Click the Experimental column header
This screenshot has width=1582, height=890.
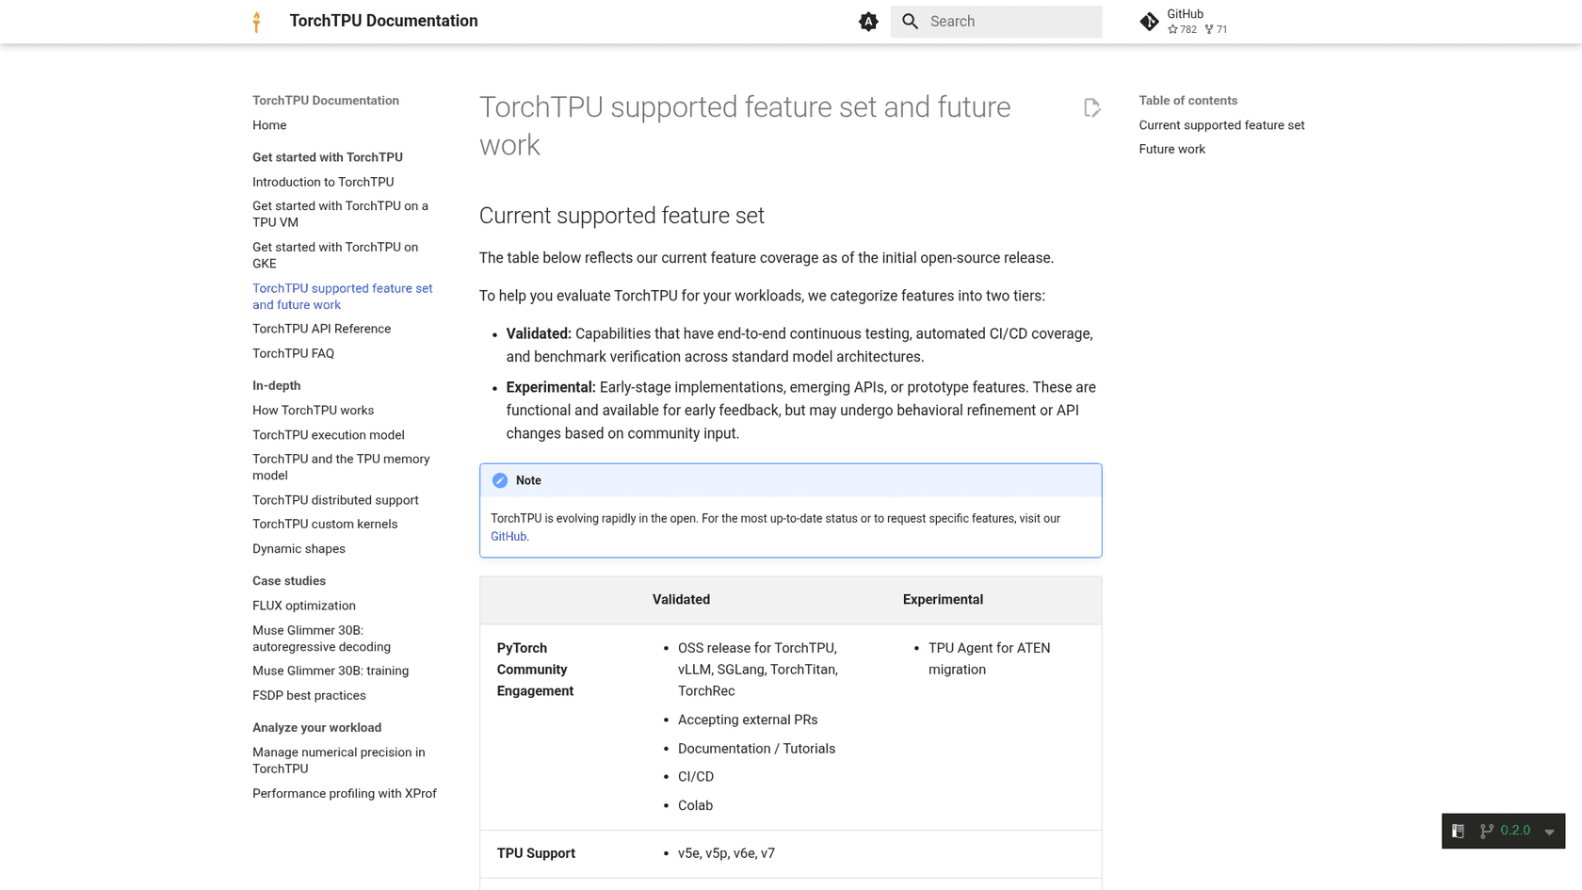click(x=943, y=600)
